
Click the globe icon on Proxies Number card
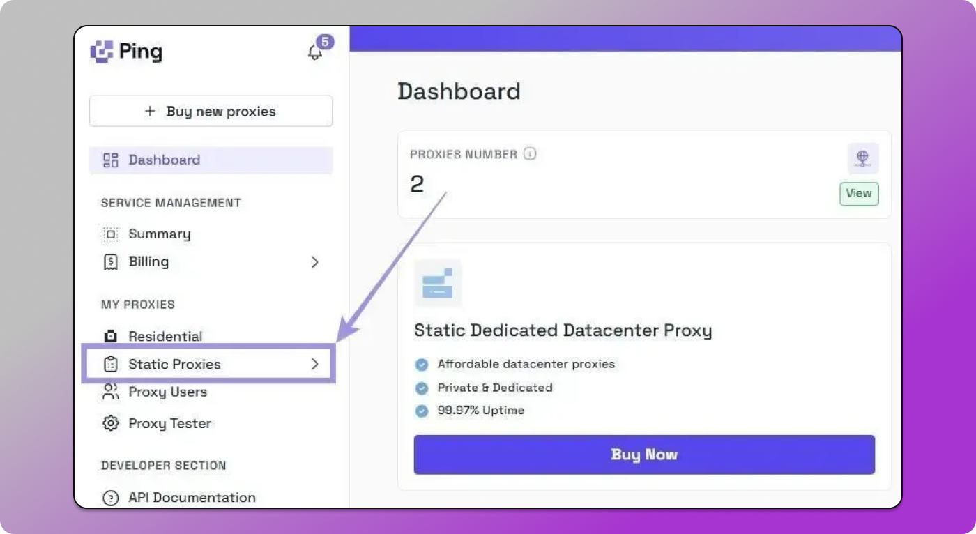pyautogui.click(x=862, y=158)
